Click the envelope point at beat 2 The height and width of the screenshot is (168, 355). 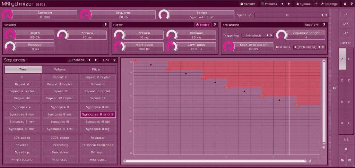pos(227,87)
